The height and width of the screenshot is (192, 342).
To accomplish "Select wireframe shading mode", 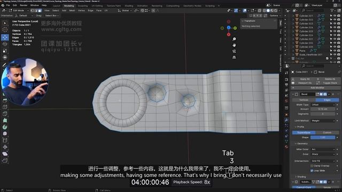I will 265,11.
